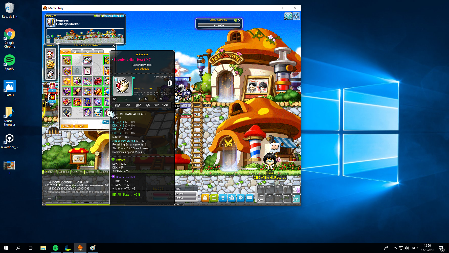Open the notification center in the taskbar
449x253 pixels.
pos(441,248)
